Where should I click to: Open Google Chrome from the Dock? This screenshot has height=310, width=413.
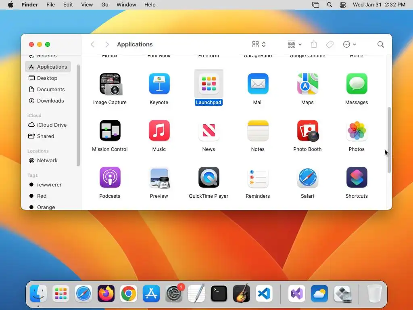[129, 293]
